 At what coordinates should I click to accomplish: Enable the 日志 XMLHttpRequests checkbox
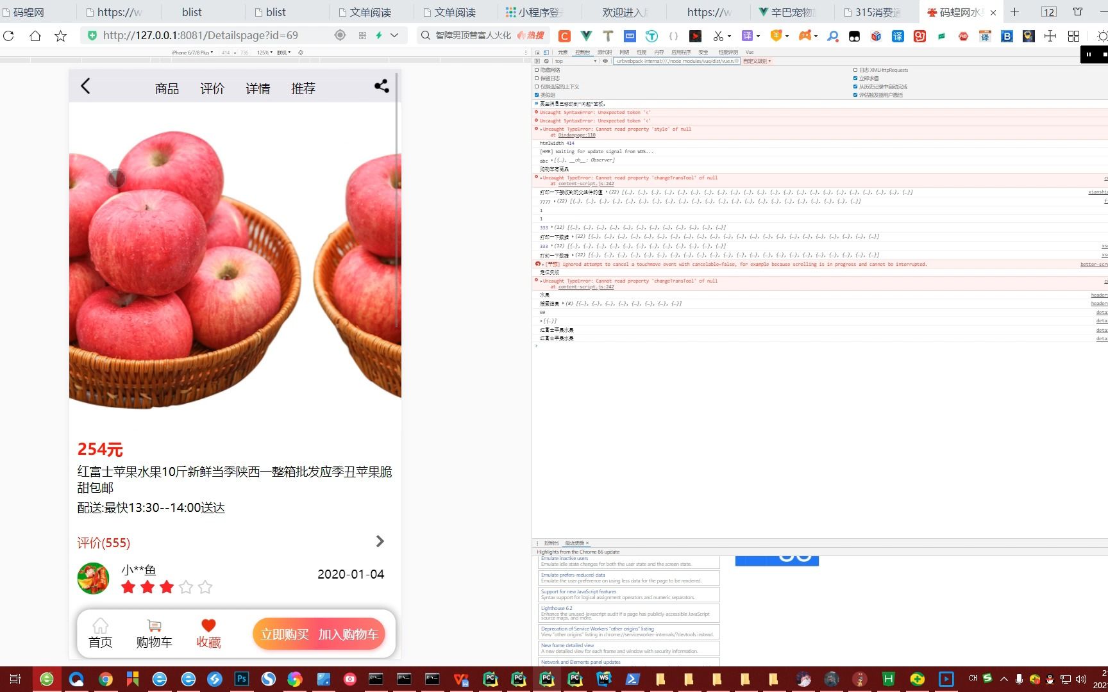point(855,70)
